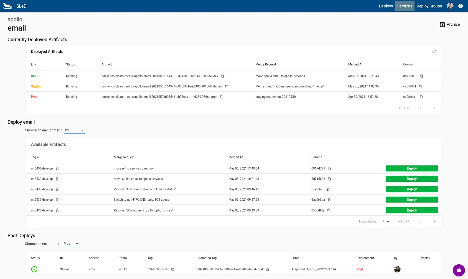Click the SLeD sled logo icon

pos(8,6)
